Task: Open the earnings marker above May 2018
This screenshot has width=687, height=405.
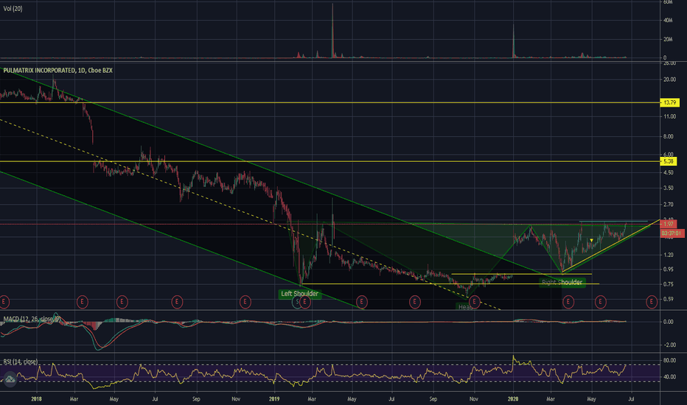Action: point(122,302)
